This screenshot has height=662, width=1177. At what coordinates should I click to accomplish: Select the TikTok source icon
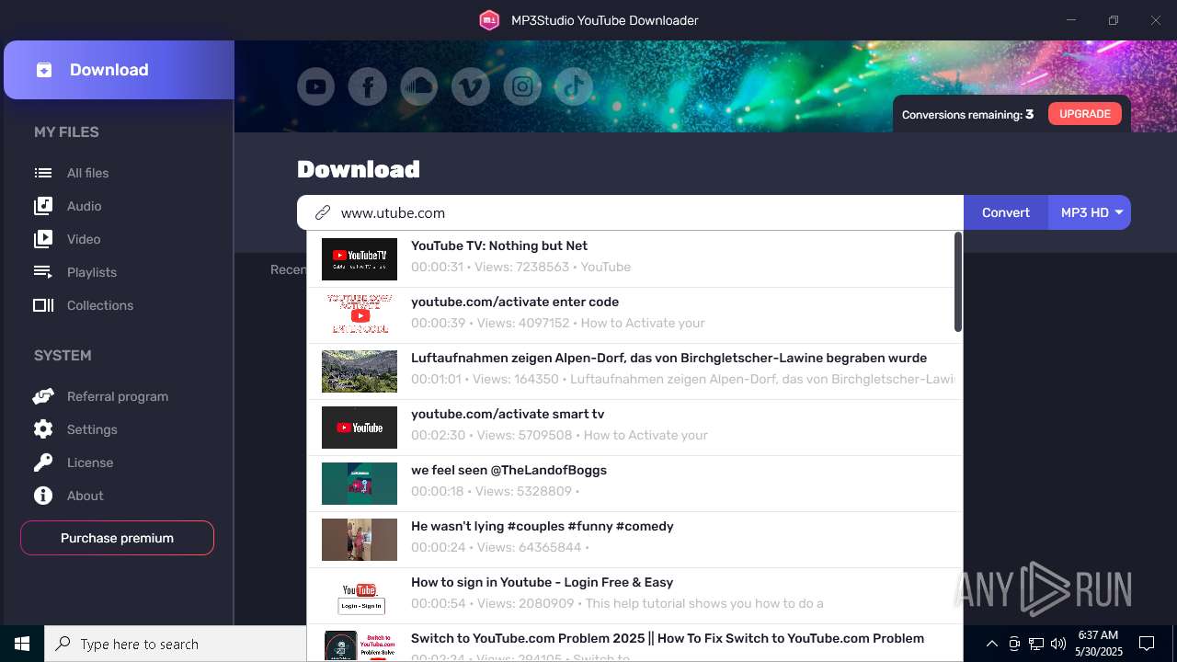tap(574, 87)
